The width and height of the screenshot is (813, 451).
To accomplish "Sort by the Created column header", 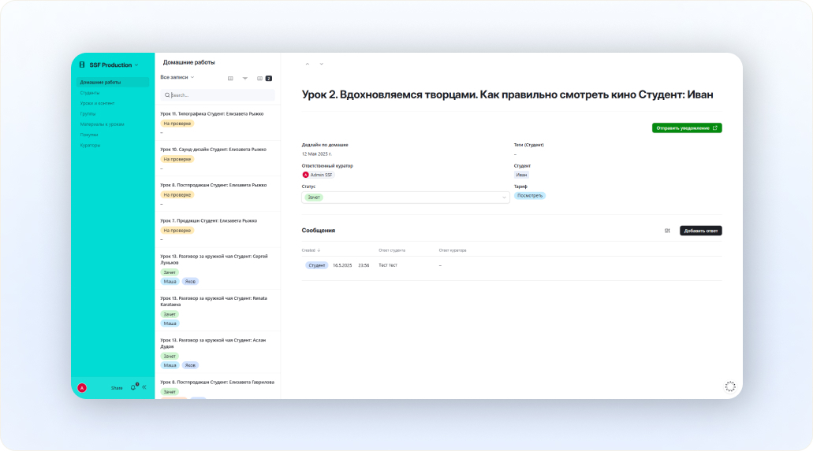I will 311,250.
